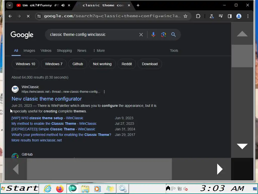
Task: Open the Chrome profile avatar
Action: point(239,16)
